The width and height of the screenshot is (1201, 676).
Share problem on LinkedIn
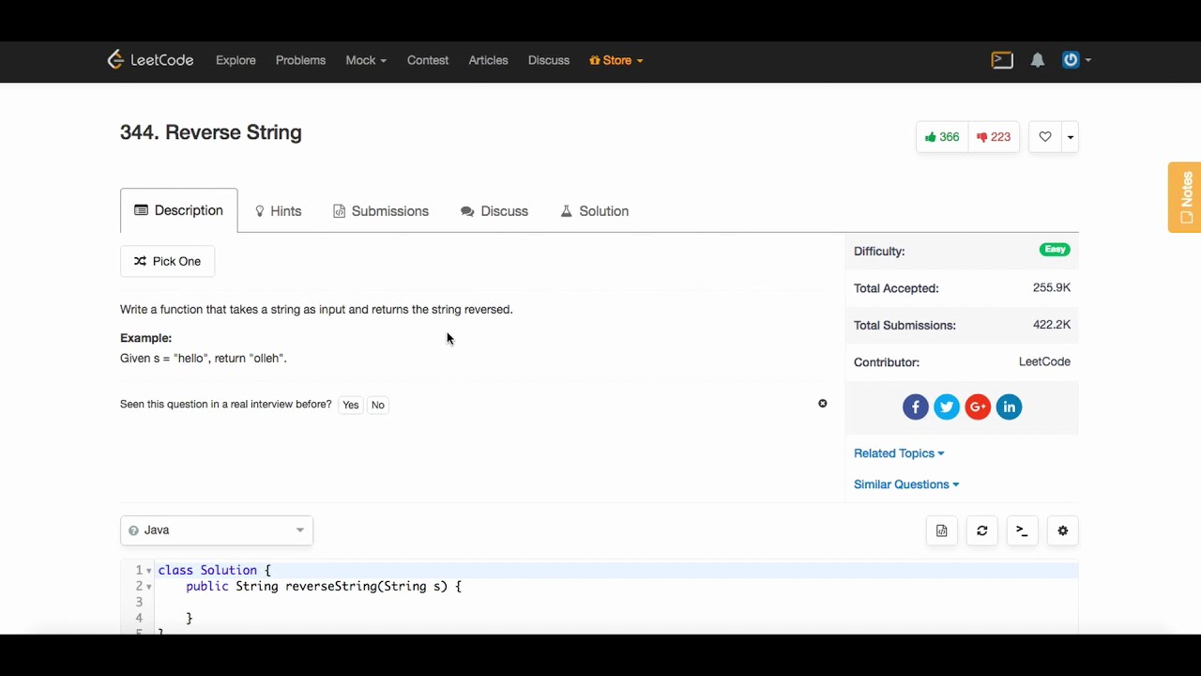click(x=1009, y=407)
